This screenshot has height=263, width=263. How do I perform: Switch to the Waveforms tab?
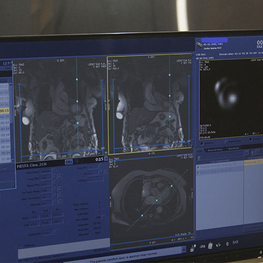pos(234,148)
